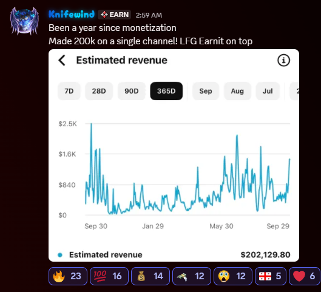Select the 7D time range tab

coord(69,91)
